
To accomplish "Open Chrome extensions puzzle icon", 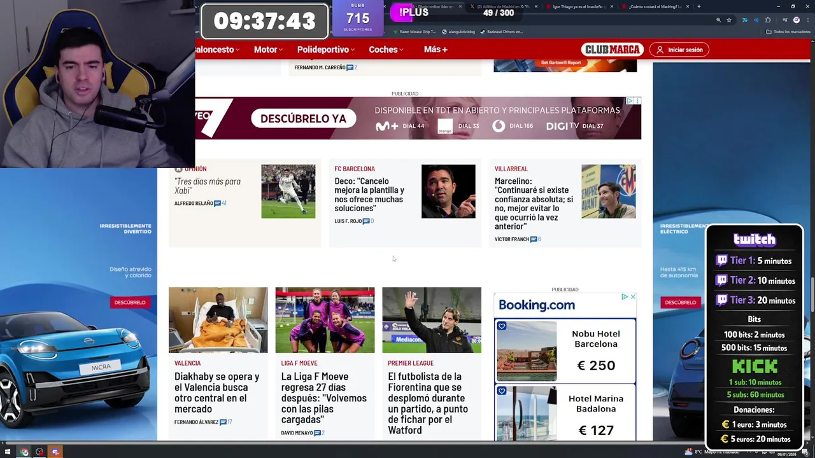I will (768, 20).
